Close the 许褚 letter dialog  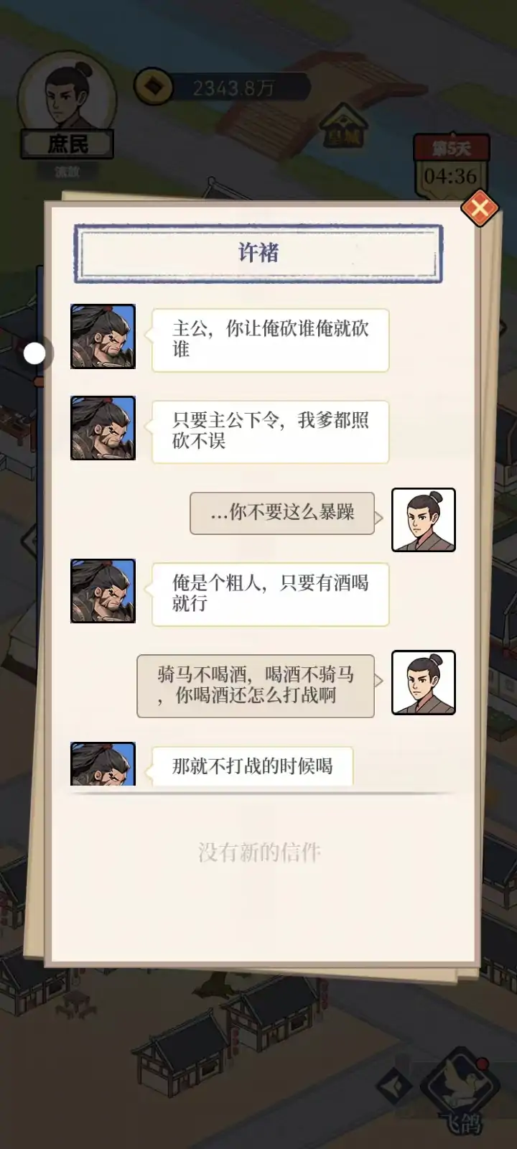point(479,208)
